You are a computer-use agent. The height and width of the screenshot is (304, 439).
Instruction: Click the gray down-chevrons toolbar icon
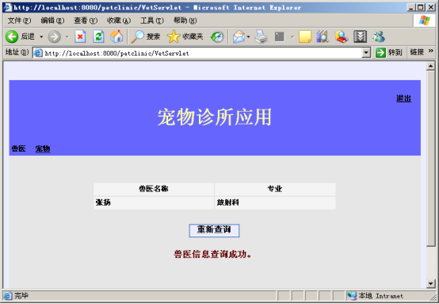click(360, 37)
